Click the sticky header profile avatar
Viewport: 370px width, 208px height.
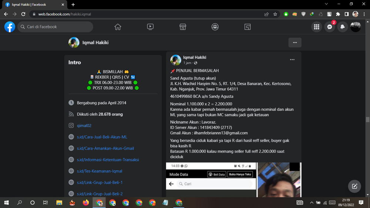pos(74,43)
